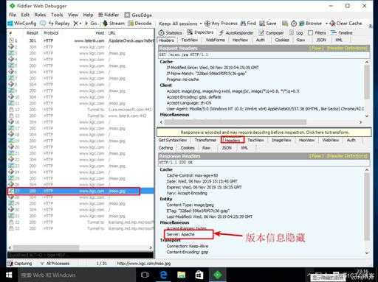Click the Remove sessions X icon
This screenshot has height=282, width=378.
76,24
